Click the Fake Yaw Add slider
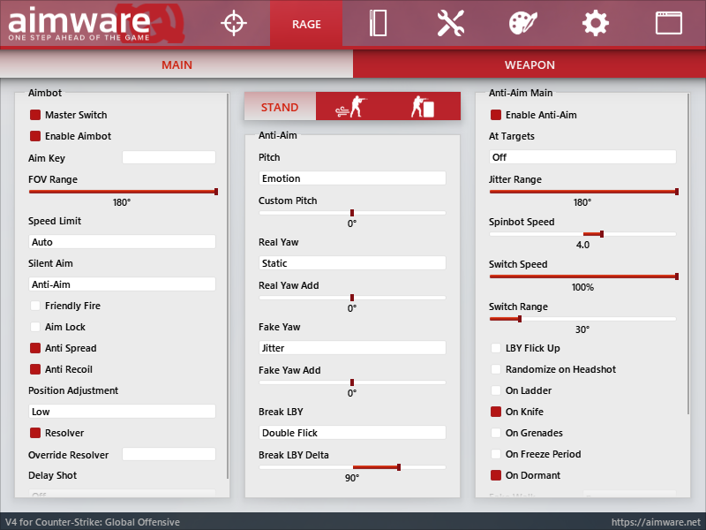The image size is (706, 530). tap(352, 382)
